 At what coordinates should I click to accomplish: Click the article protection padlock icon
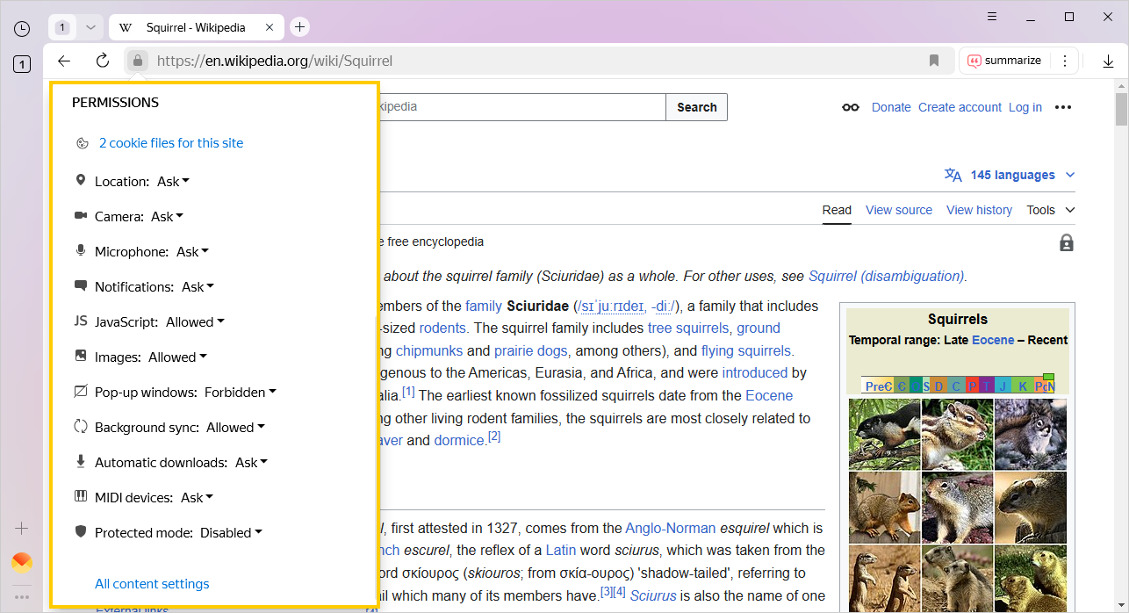click(x=1066, y=242)
